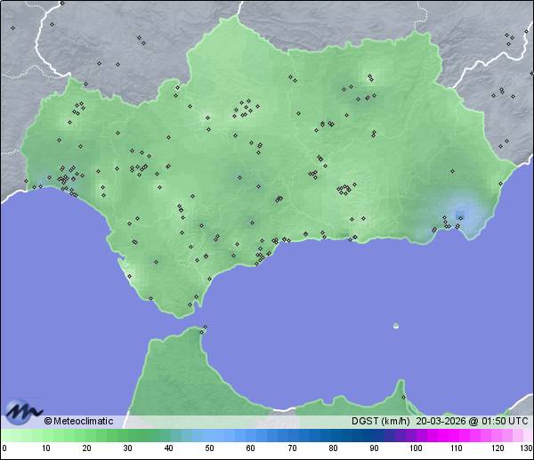
Task: Click the station marker near Ceuta by the strait
Action: (x=205, y=328)
